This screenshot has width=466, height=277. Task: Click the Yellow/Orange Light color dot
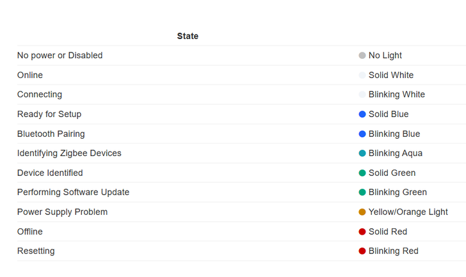(362, 212)
